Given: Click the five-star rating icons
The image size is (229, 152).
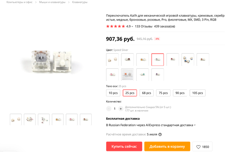Looking at the screenshot, I should pos(115,26).
